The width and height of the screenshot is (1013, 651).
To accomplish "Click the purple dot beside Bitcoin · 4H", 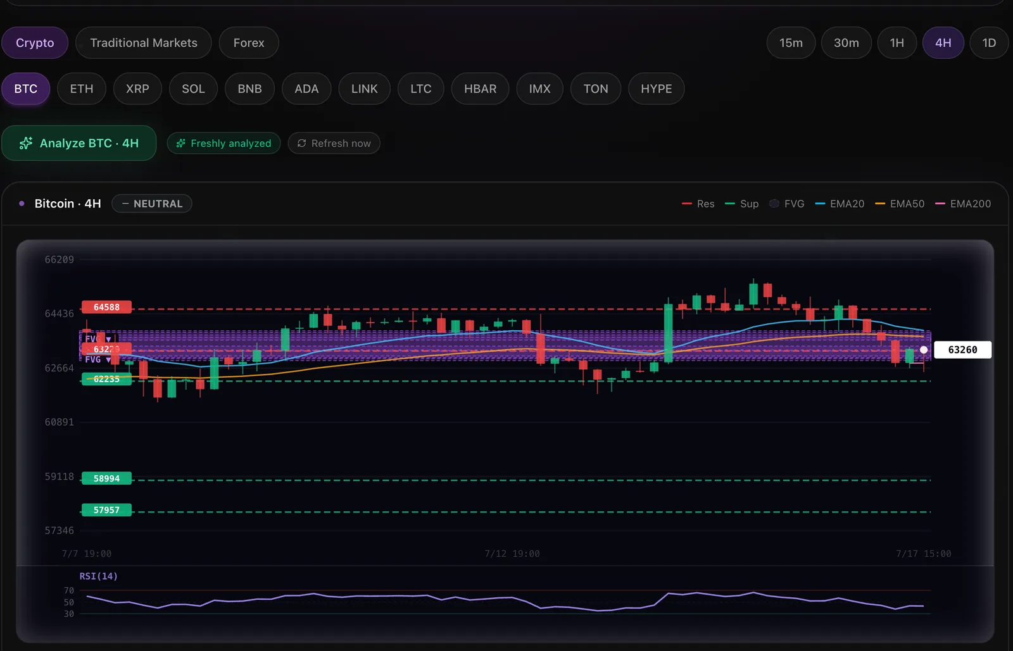I will click(x=22, y=204).
